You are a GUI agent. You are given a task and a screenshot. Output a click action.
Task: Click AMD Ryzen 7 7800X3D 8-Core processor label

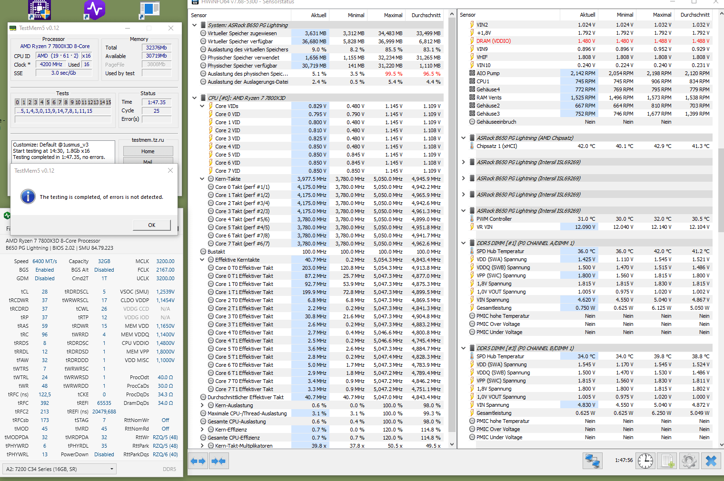(x=55, y=47)
